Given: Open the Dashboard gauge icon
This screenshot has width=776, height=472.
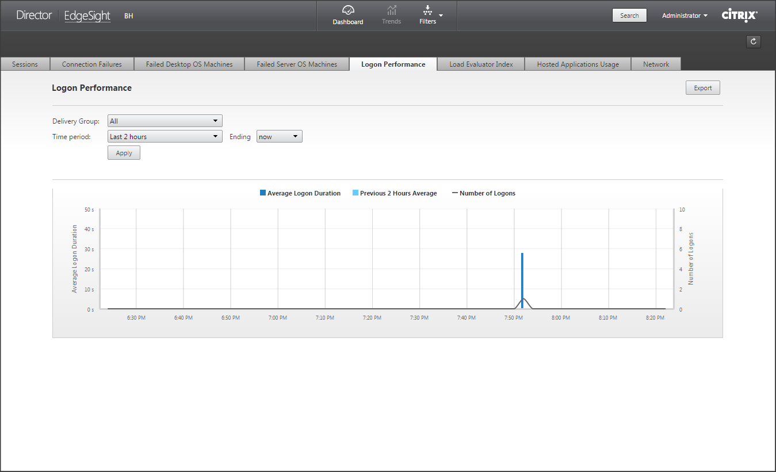Looking at the screenshot, I should point(347,11).
